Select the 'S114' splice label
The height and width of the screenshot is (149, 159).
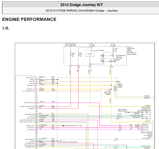(x=109, y=90)
